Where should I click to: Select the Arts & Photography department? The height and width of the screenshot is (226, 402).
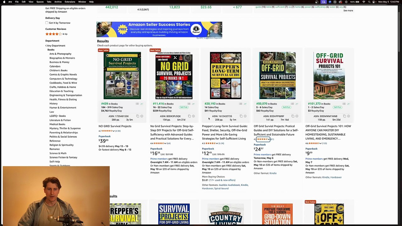tap(60, 54)
